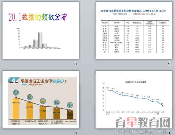Click the blue number 4 badge on slide 3
175x135 pixels.
point(14,80)
